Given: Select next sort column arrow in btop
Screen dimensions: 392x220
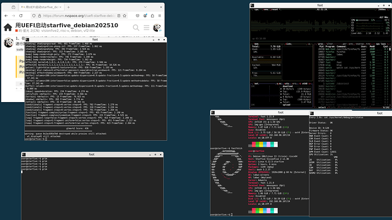Looking at the screenshot, I should coord(388,44).
